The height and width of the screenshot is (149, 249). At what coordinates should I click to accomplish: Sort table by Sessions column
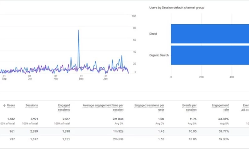(x=31, y=106)
